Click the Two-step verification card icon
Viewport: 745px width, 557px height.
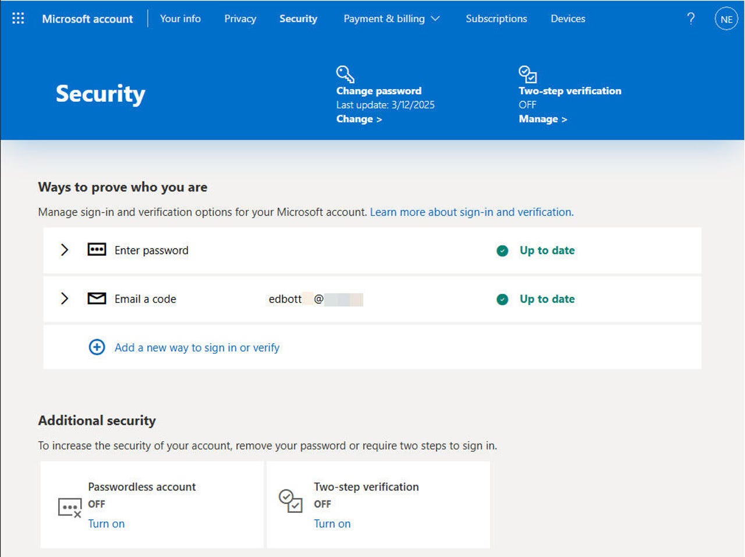[x=290, y=501]
